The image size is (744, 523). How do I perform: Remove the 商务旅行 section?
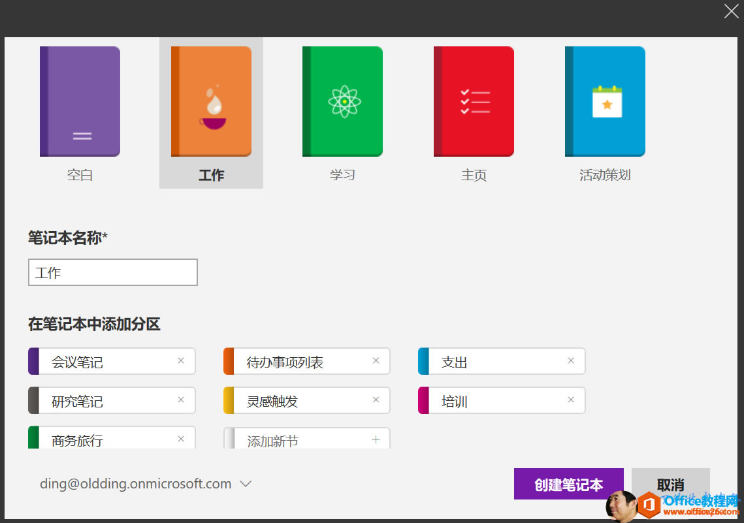(x=181, y=438)
